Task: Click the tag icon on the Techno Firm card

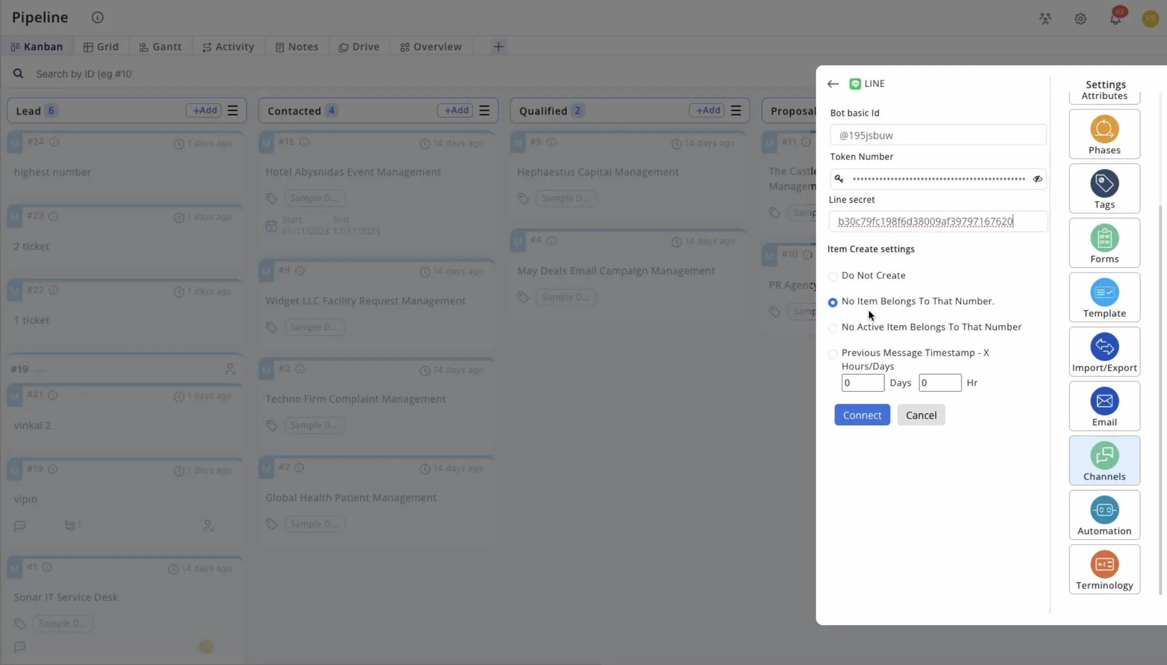Action: [272, 426]
